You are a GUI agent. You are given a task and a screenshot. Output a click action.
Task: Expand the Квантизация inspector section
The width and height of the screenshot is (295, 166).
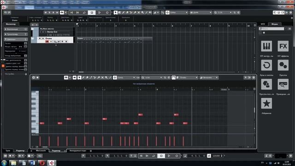(16, 29)
